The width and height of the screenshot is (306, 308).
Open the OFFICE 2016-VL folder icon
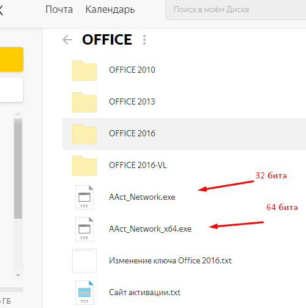(x=84, y=166)
